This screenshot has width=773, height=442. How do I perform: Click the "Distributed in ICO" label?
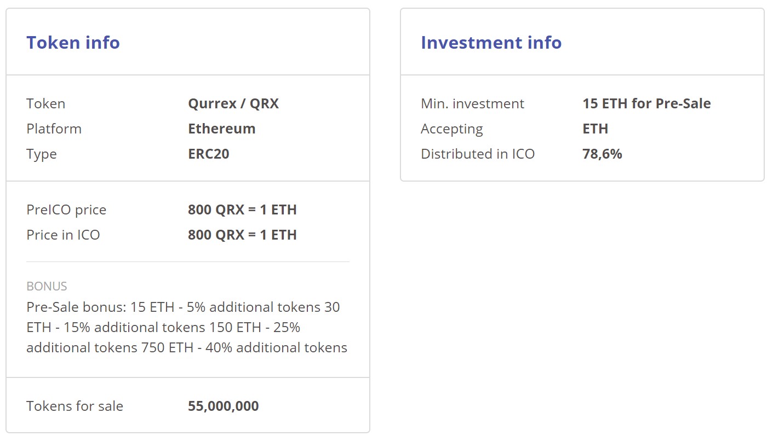(477, 154)
